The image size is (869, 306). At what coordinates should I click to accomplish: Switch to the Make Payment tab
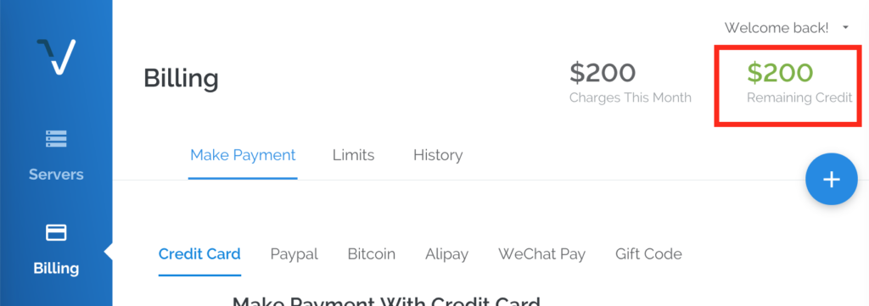pyautogui.click(x=243, y=155)
